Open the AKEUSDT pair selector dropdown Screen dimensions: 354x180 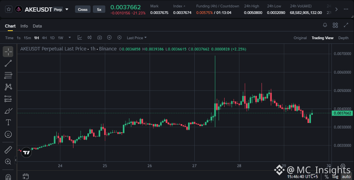[x=67, y=9]
